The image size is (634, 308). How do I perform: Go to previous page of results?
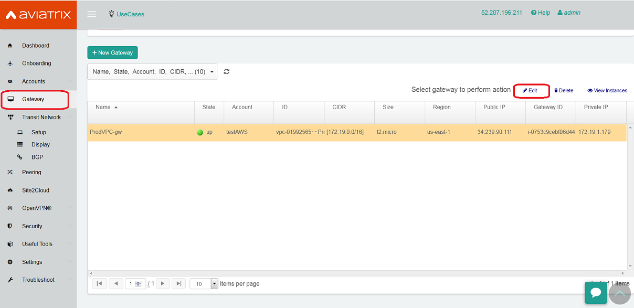click(x=115, y=284)
